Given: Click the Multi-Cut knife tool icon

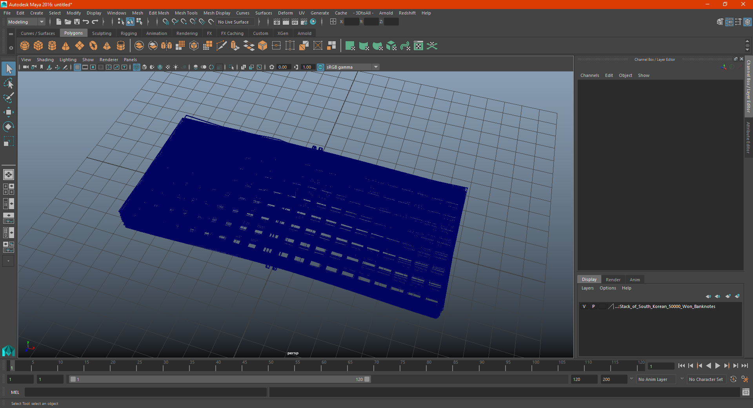Looking at the screenshot, I should coord(222,46).
